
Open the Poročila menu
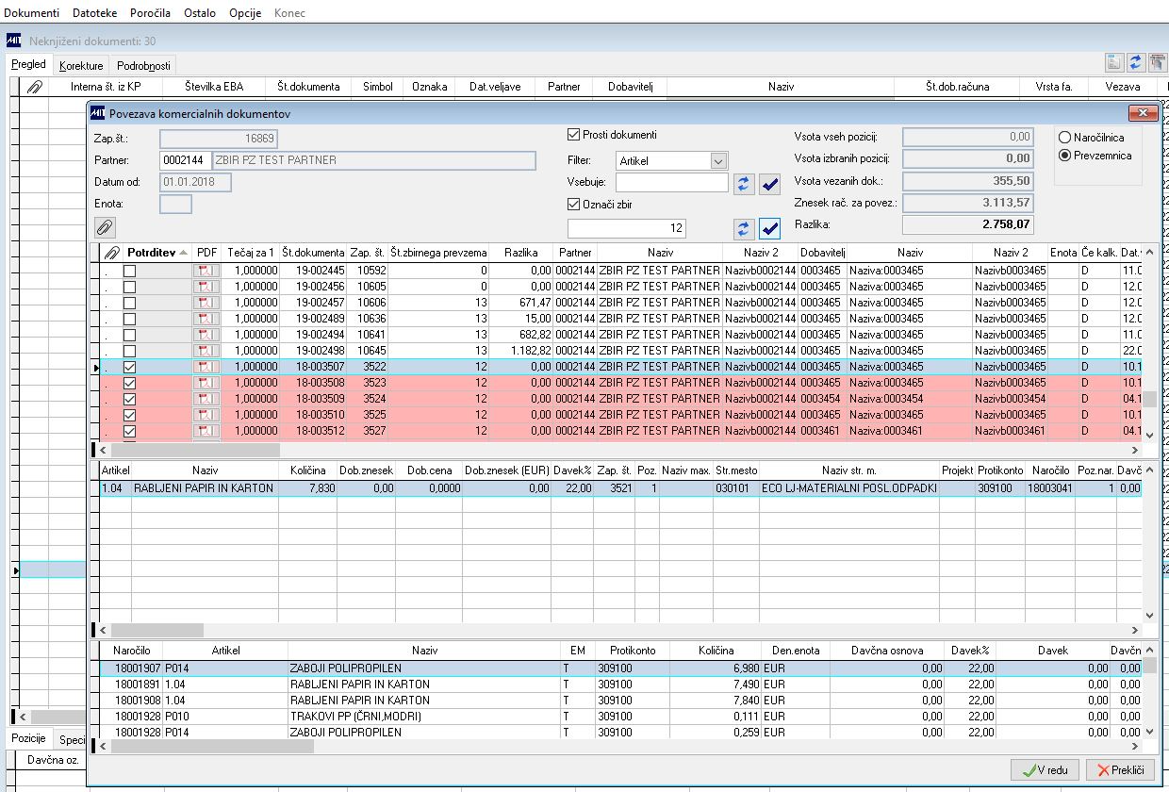(148, 13)
